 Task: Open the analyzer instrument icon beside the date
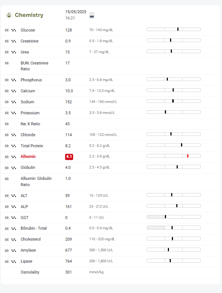click(x=92, y=15)
